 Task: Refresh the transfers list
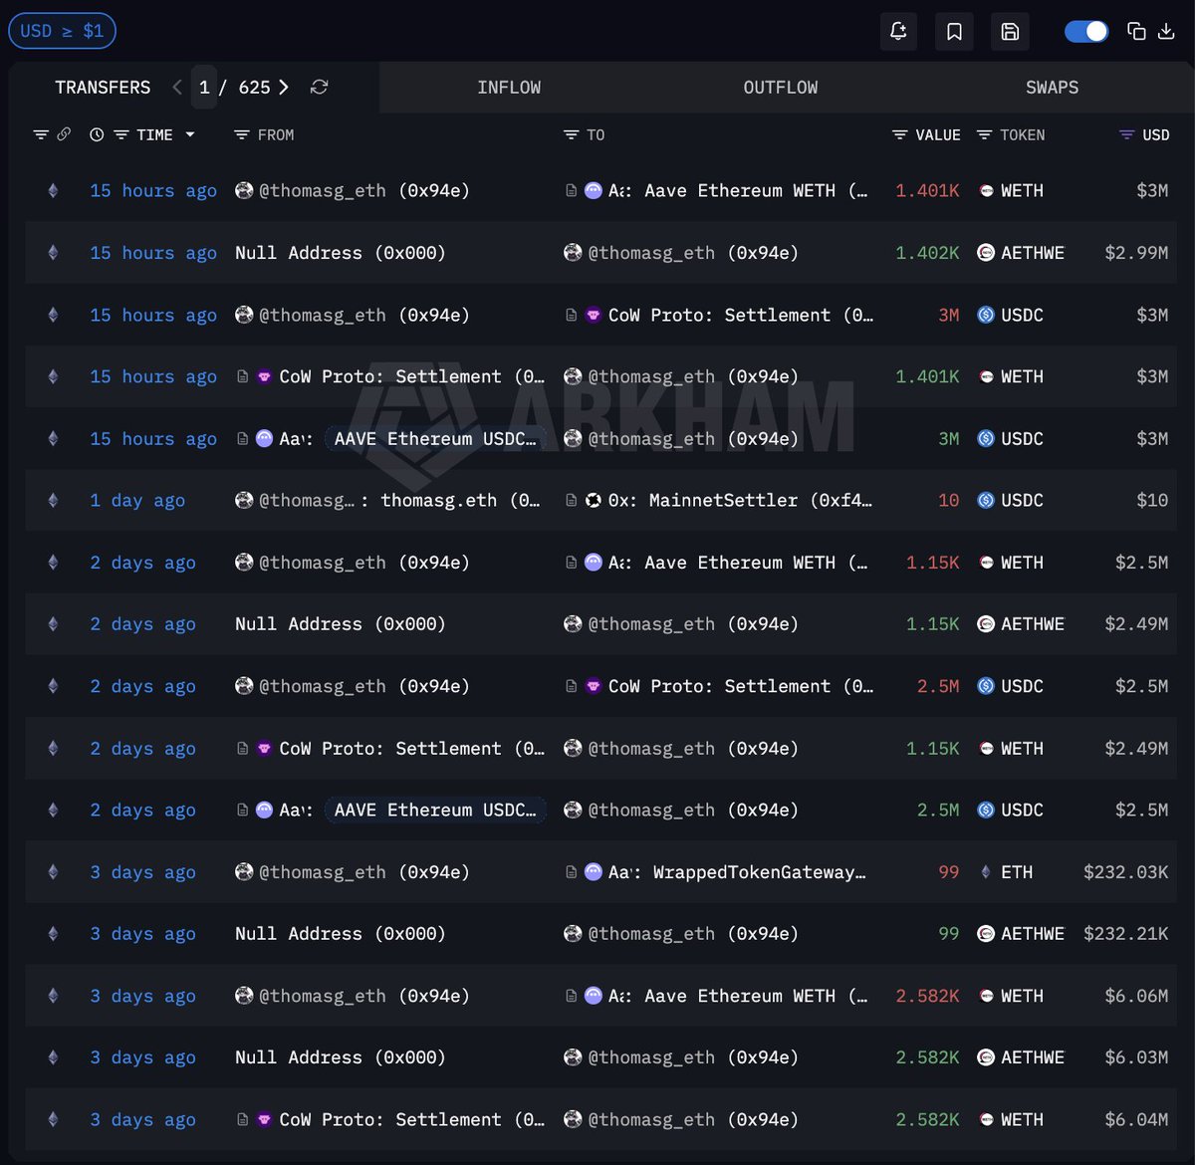point(319,88)
